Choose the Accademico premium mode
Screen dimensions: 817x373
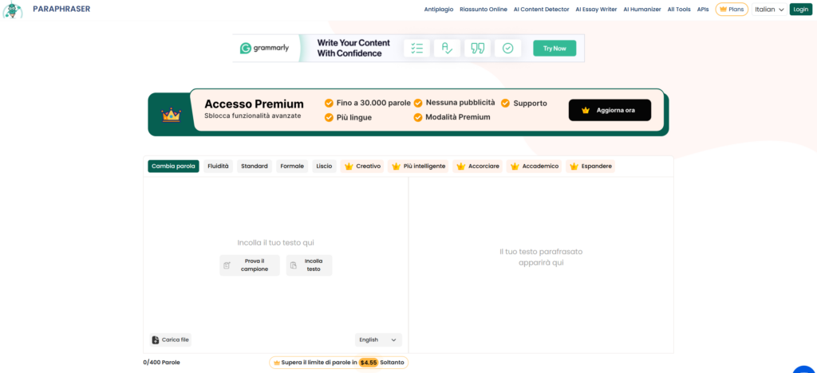click(x=534, y=167)
